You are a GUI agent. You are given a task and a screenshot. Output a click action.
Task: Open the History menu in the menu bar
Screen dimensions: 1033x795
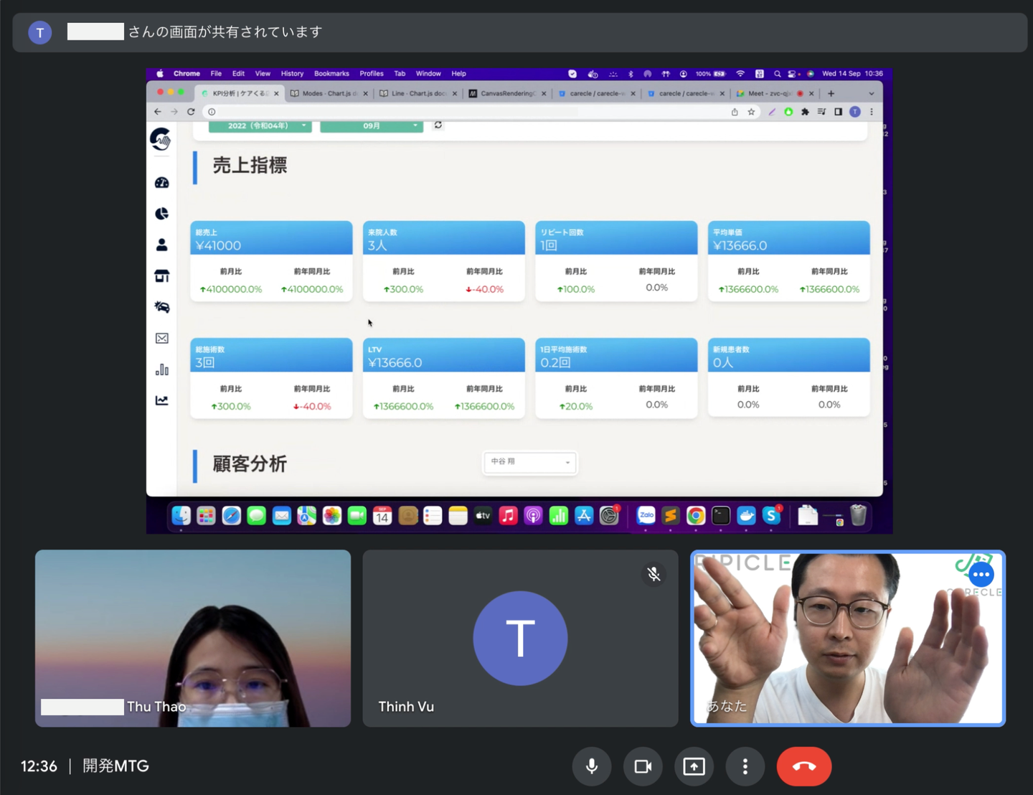[292, 74]
